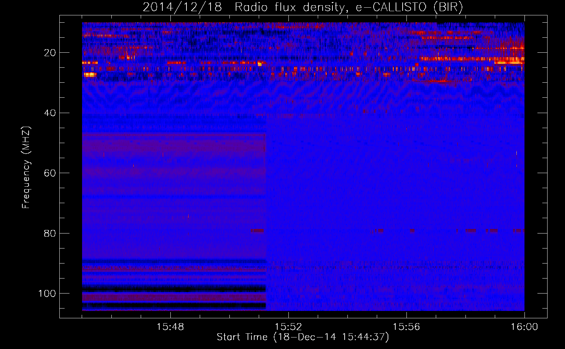Click the 15:48 time tick label
565x349 pixels.
pyautogui.click(x=170, y=327)
